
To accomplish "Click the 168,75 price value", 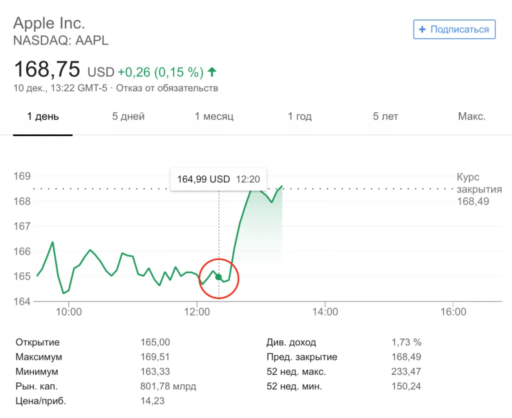I will pos(47,69).
